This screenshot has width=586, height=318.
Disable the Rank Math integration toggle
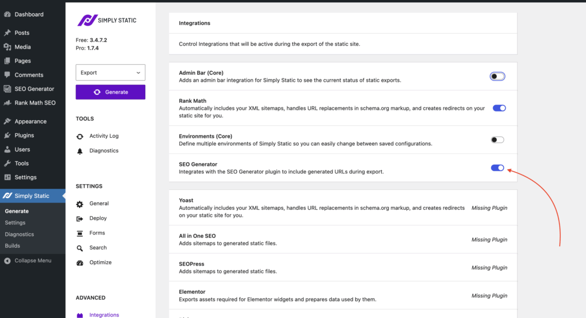[x=499, y=108]
